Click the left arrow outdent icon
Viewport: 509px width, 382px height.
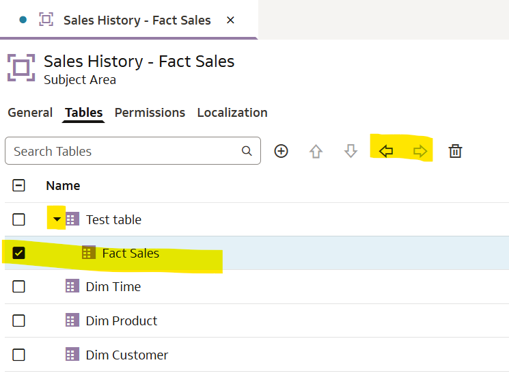pos(386,151)
